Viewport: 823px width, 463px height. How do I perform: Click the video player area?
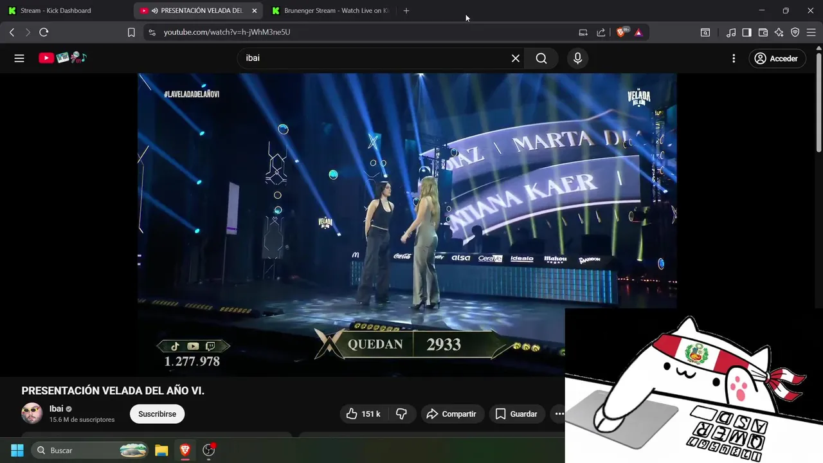click(x=407, y=225)
